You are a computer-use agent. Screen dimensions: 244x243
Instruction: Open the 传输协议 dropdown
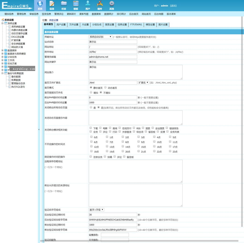point(100,37)
